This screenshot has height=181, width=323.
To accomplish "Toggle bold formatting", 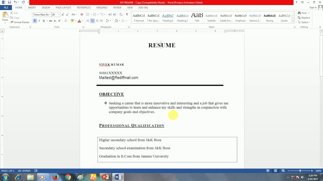I will coord(35,20).
